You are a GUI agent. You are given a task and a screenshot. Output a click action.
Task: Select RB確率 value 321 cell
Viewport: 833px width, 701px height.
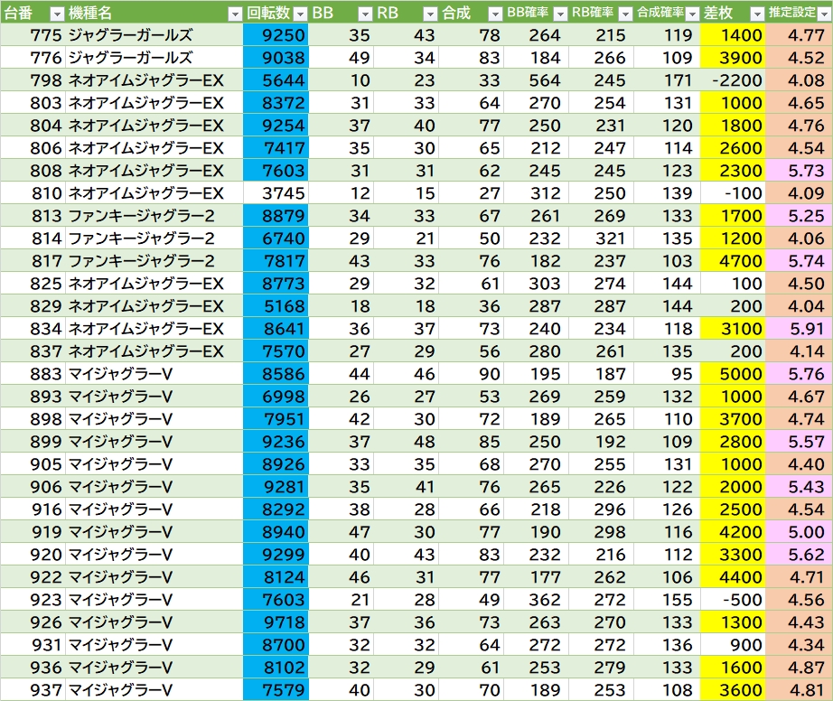601,238
